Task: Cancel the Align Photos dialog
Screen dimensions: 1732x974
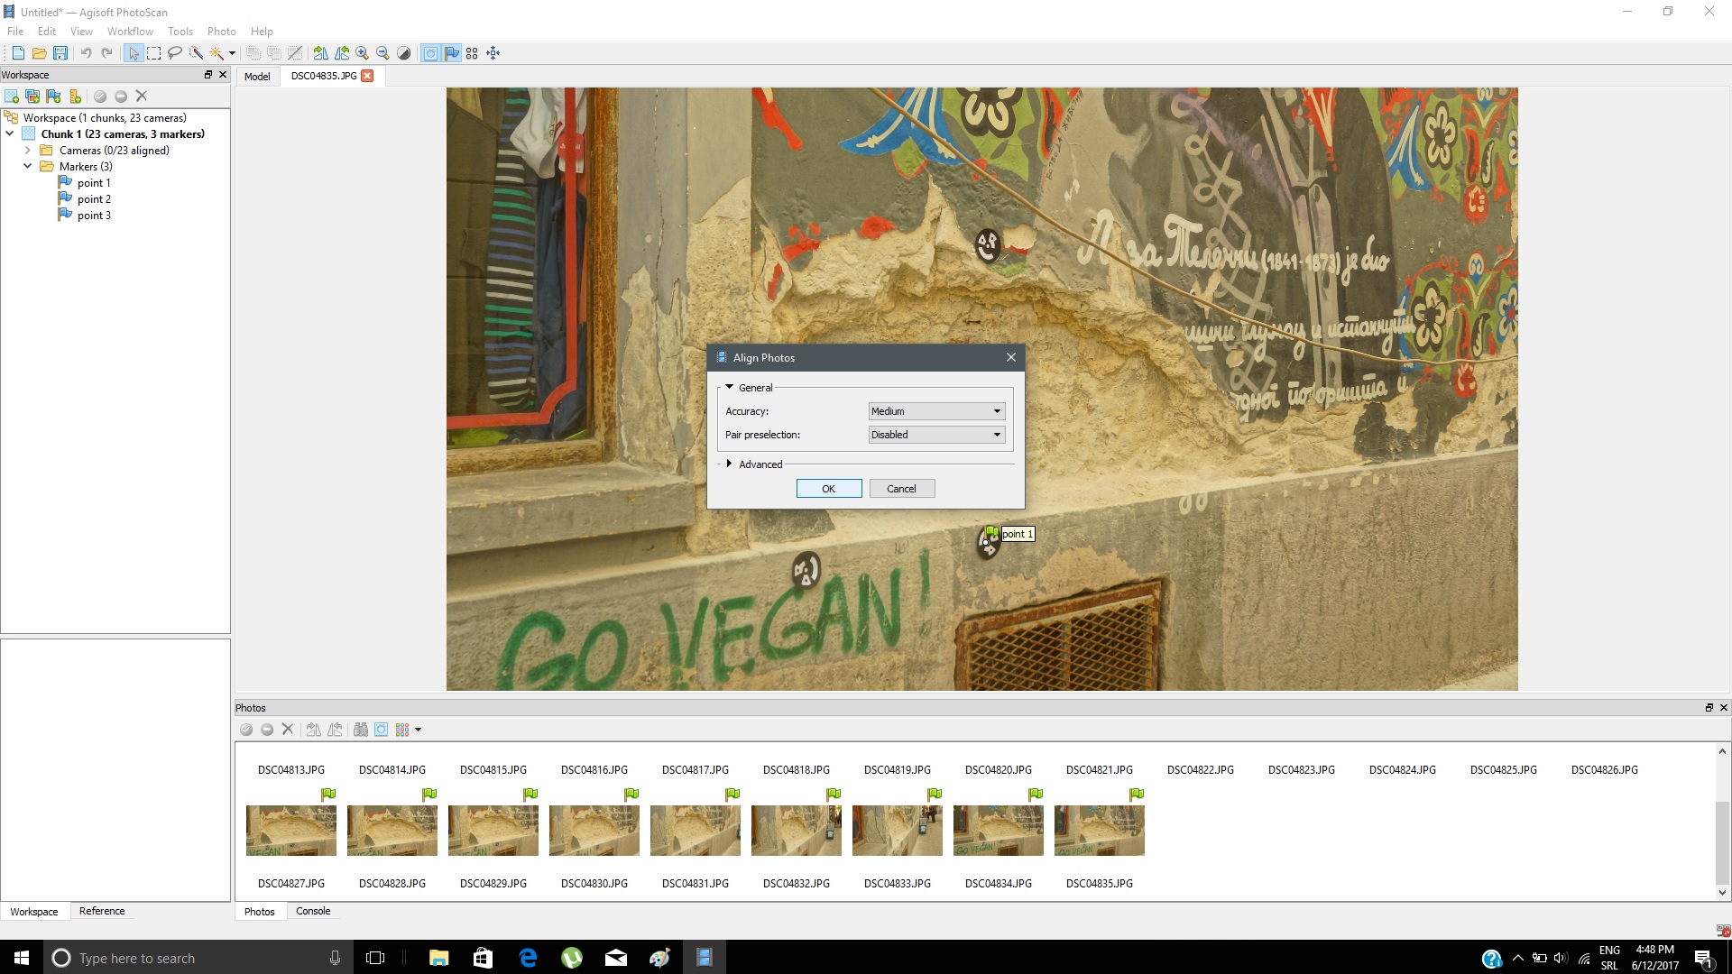Action: pos(901,489)
